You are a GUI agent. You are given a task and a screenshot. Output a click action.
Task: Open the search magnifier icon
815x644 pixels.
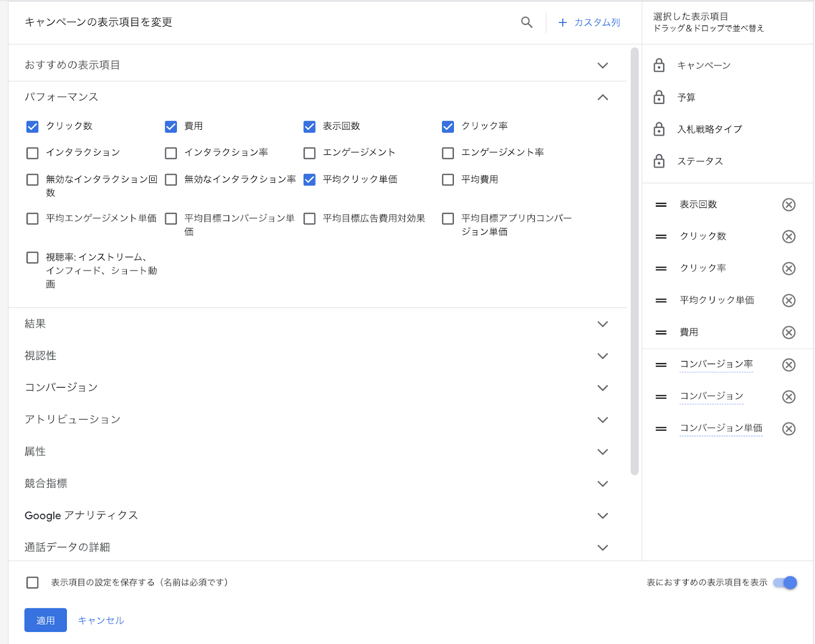click(527, 22)
